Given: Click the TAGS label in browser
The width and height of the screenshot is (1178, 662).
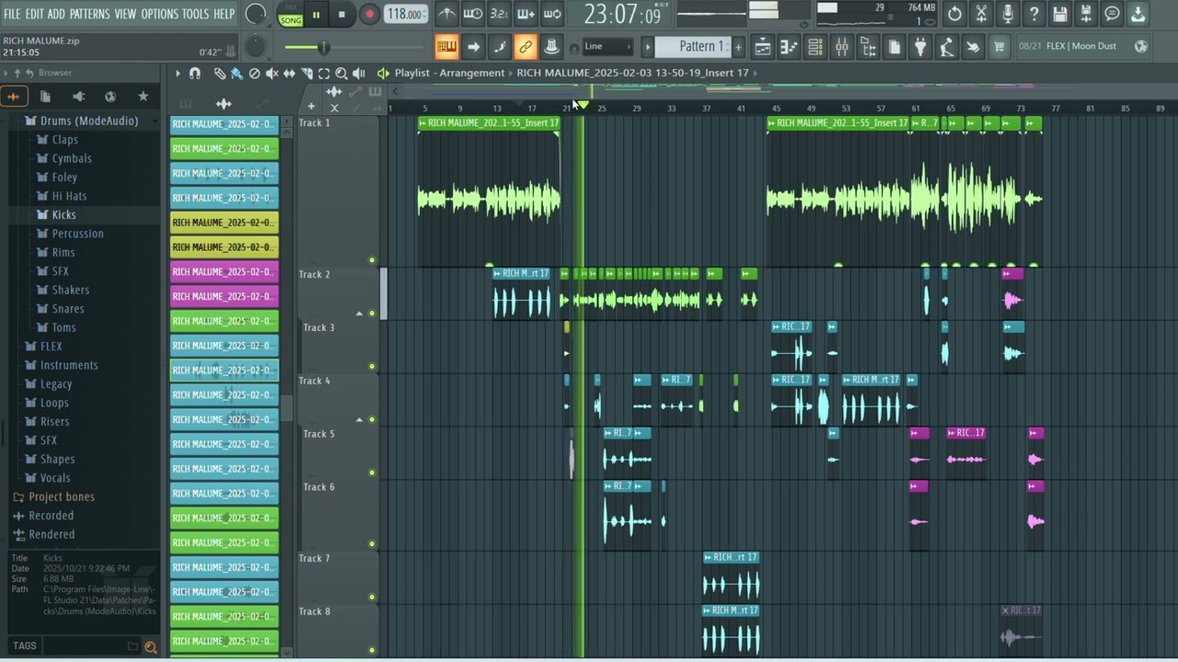Looking at the screenshot, I should (x=25, y=646).
